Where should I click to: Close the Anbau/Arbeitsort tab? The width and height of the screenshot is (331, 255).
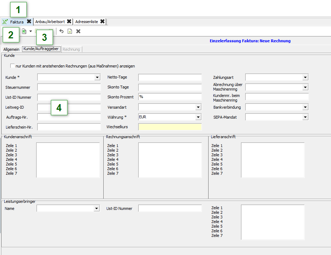pos(69,22)
